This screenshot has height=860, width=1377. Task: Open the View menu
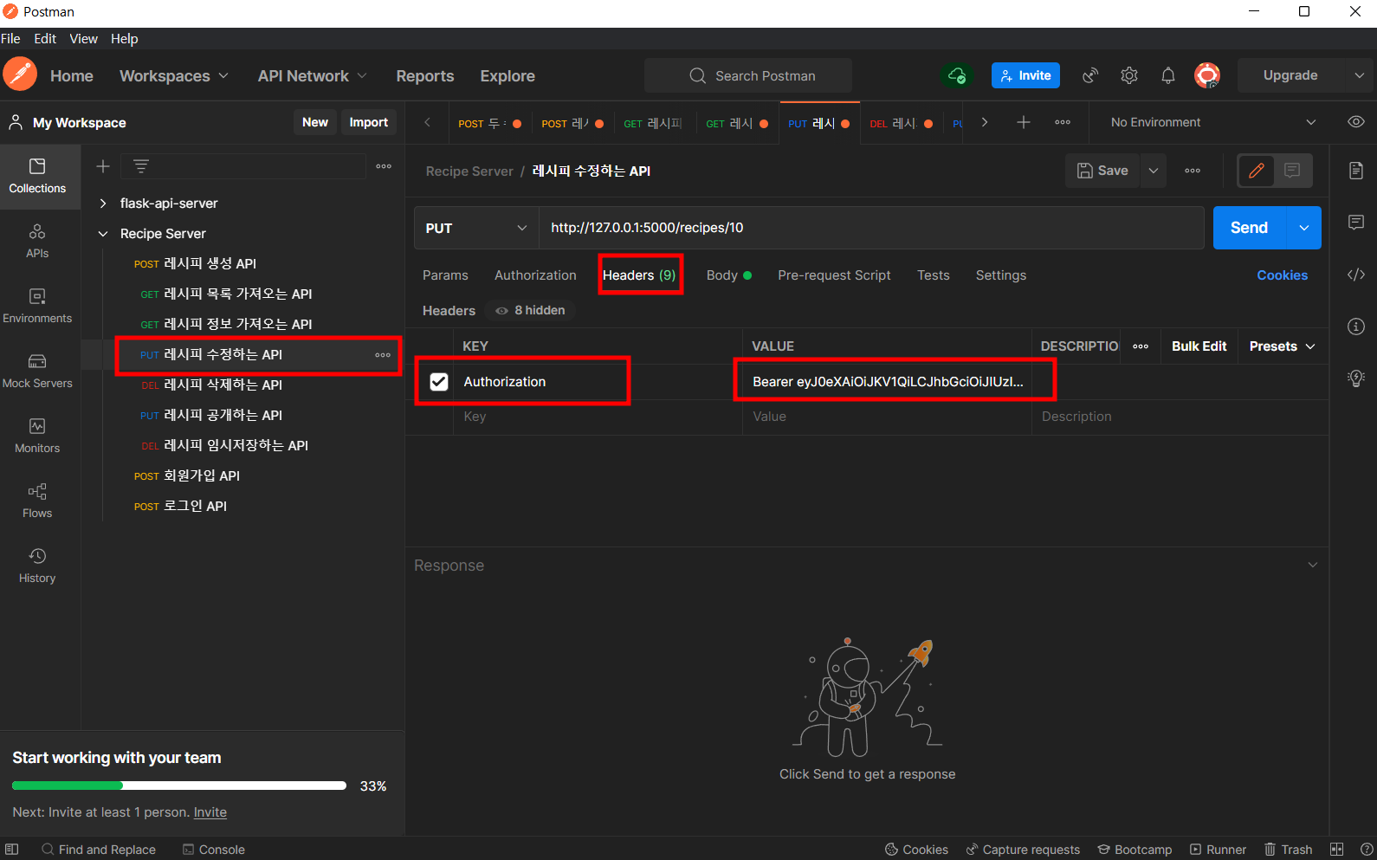pos(84,39)
